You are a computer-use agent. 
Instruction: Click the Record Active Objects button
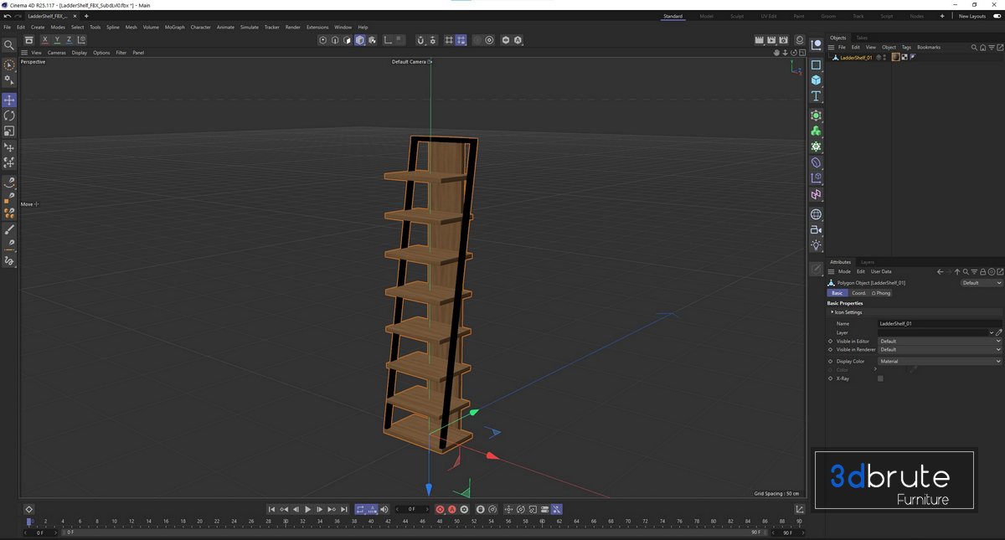(x=440, y=509)
